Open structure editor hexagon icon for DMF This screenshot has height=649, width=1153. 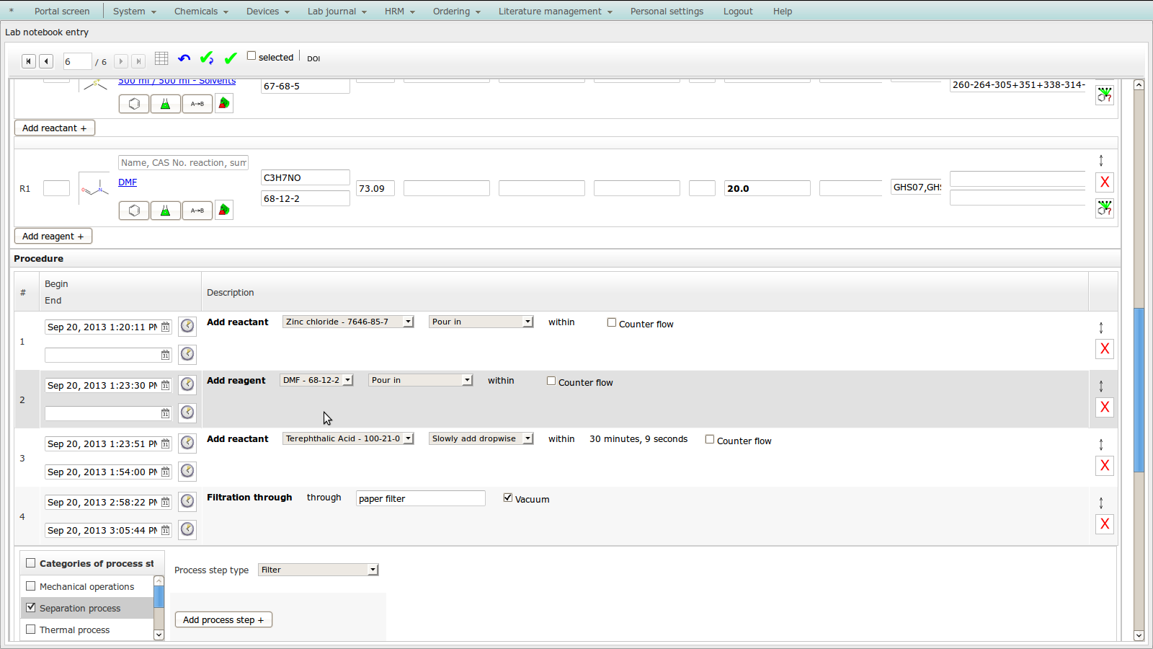(134, 211)
